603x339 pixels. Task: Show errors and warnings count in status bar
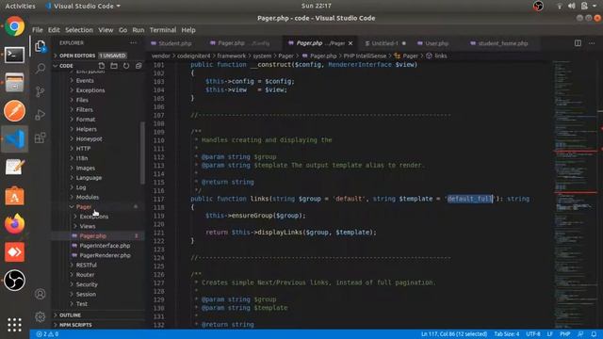(47, 334)
